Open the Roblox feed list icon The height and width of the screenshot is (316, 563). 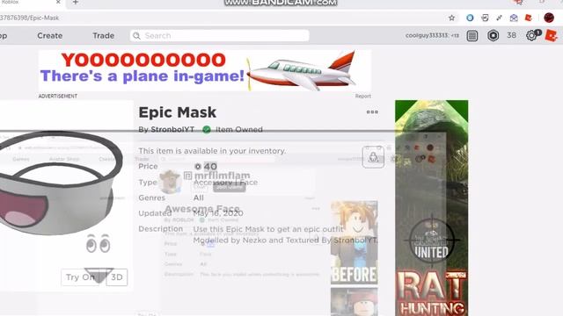(472, 35)
